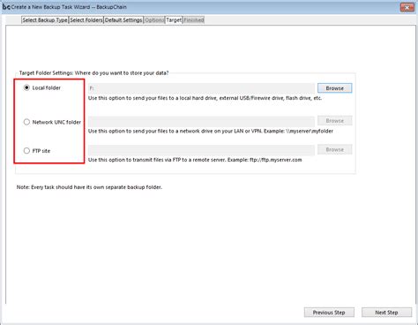Click the BackupChain logo icon in title bar
This screenshot has height=325, width=418.
coord(6,6)
